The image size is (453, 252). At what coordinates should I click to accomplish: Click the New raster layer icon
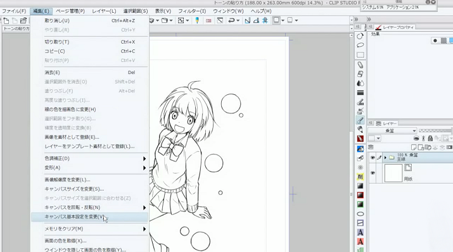coord(414,148)
